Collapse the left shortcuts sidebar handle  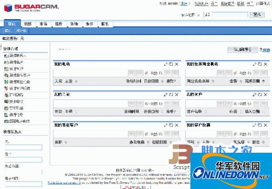(1, 47)
